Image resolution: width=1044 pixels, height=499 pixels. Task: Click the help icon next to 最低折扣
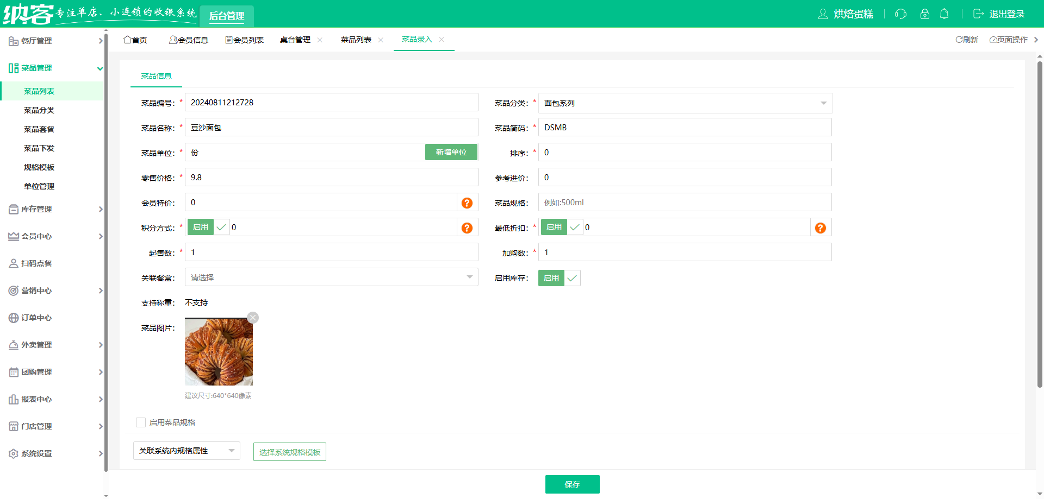tap(820, 228)
